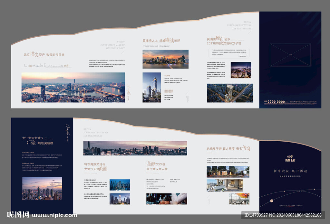This screenshot has width=330, height=224.
Task: Click the phone number 6666 6666
Action: [276, 101]
